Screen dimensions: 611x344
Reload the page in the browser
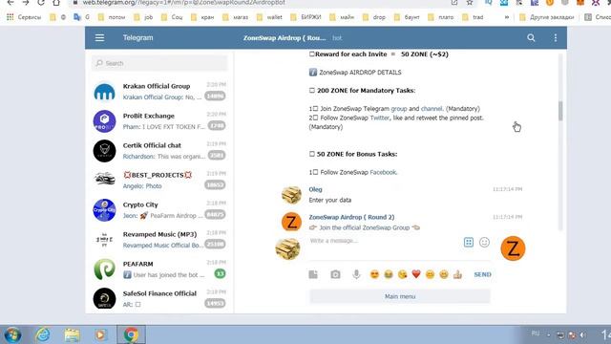[40, 3]
